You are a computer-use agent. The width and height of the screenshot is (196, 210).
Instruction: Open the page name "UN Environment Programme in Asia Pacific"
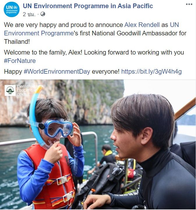click(88, 6)
